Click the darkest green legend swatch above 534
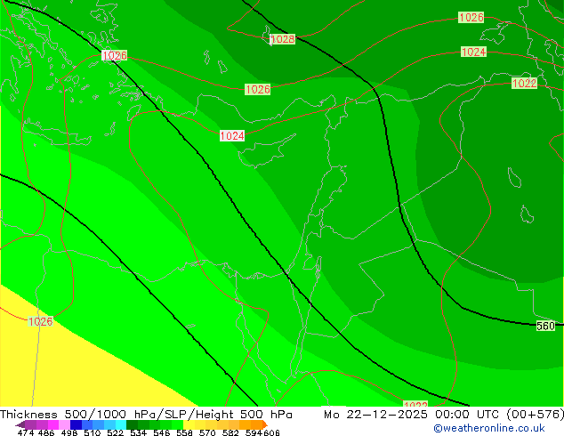Image resolution: width=564 pixels, height=436 pixels. point(132,424)
